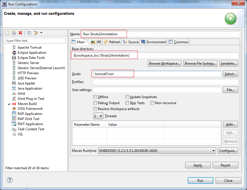Click the OSGi Framework icon
The height and width of the screenshot is (190, 247).
click(14, 108)
